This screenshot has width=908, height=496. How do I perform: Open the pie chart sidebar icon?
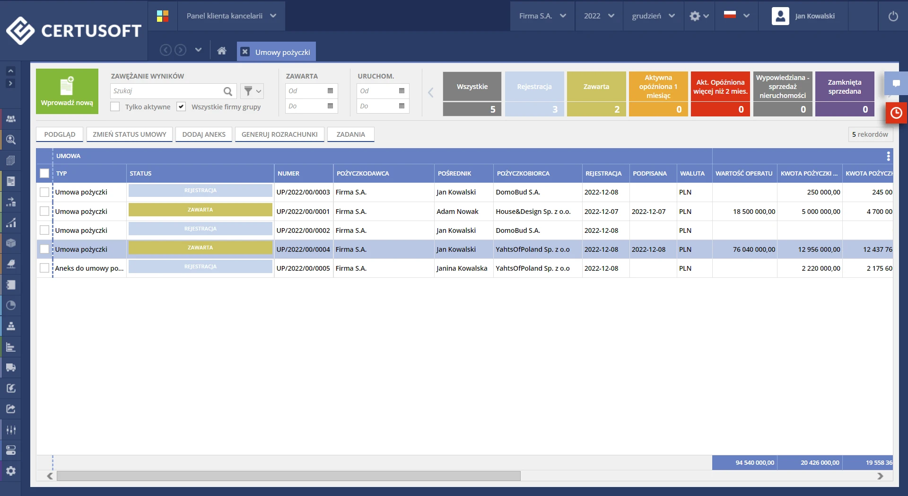11,305
